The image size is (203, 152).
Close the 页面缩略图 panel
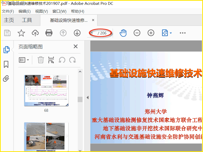tap(76, 46)
